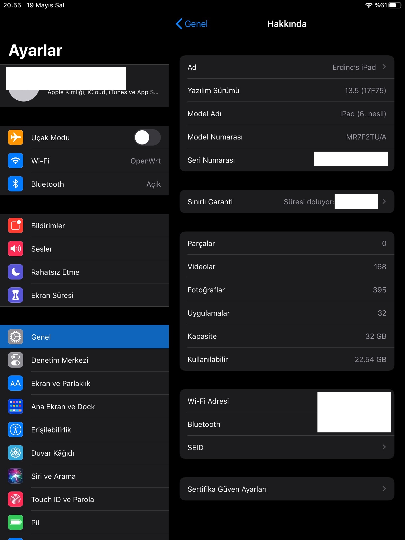Tap the Wi-Fi Adresi label
This screenshot has height=540, width=405.
point(208,401)
